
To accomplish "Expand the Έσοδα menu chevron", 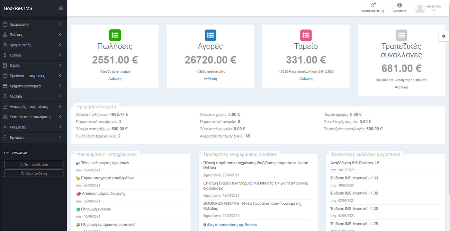I will [x=60, y=55].
